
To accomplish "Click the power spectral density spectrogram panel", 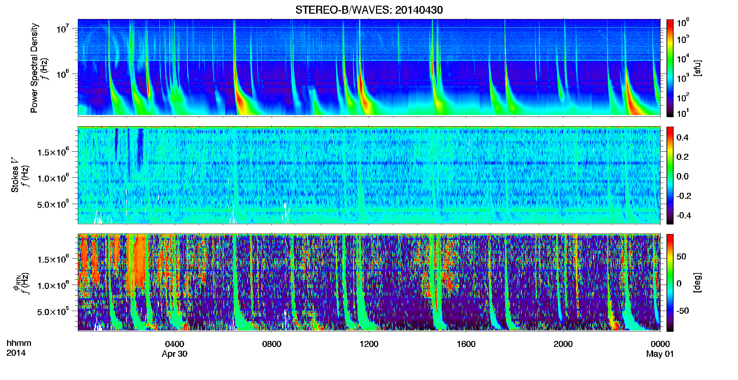I will point(369,67).
